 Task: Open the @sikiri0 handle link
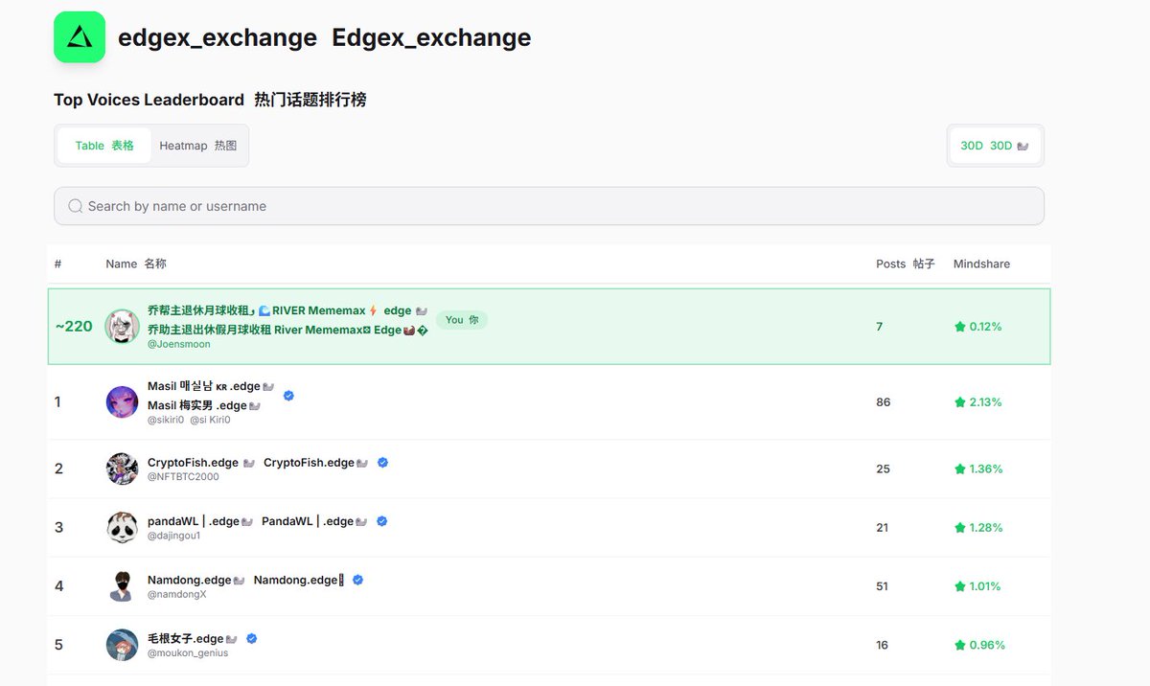point(166,420)
